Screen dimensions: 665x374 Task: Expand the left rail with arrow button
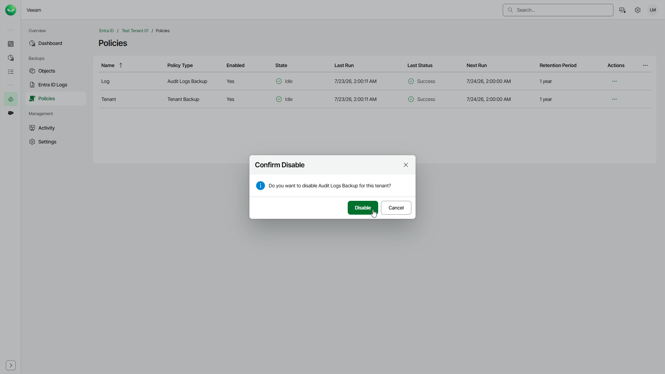11,365
